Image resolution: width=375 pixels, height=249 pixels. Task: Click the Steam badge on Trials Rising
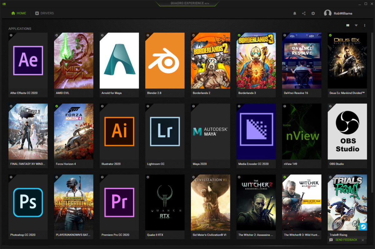(x=363, y=227)
